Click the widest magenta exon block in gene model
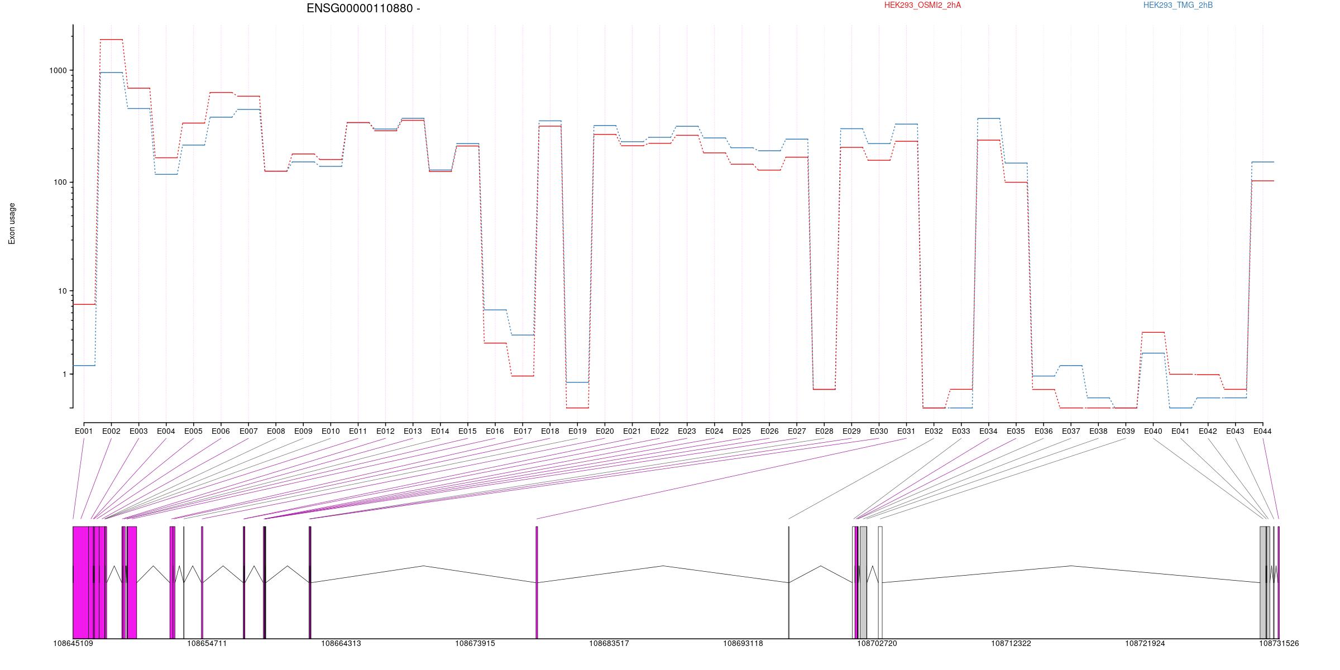 click(x=80, y=582)
